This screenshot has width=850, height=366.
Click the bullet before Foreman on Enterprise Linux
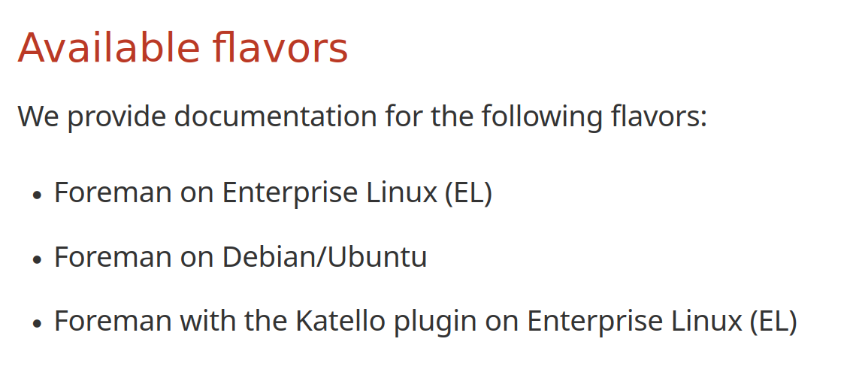tap(37, 195)
